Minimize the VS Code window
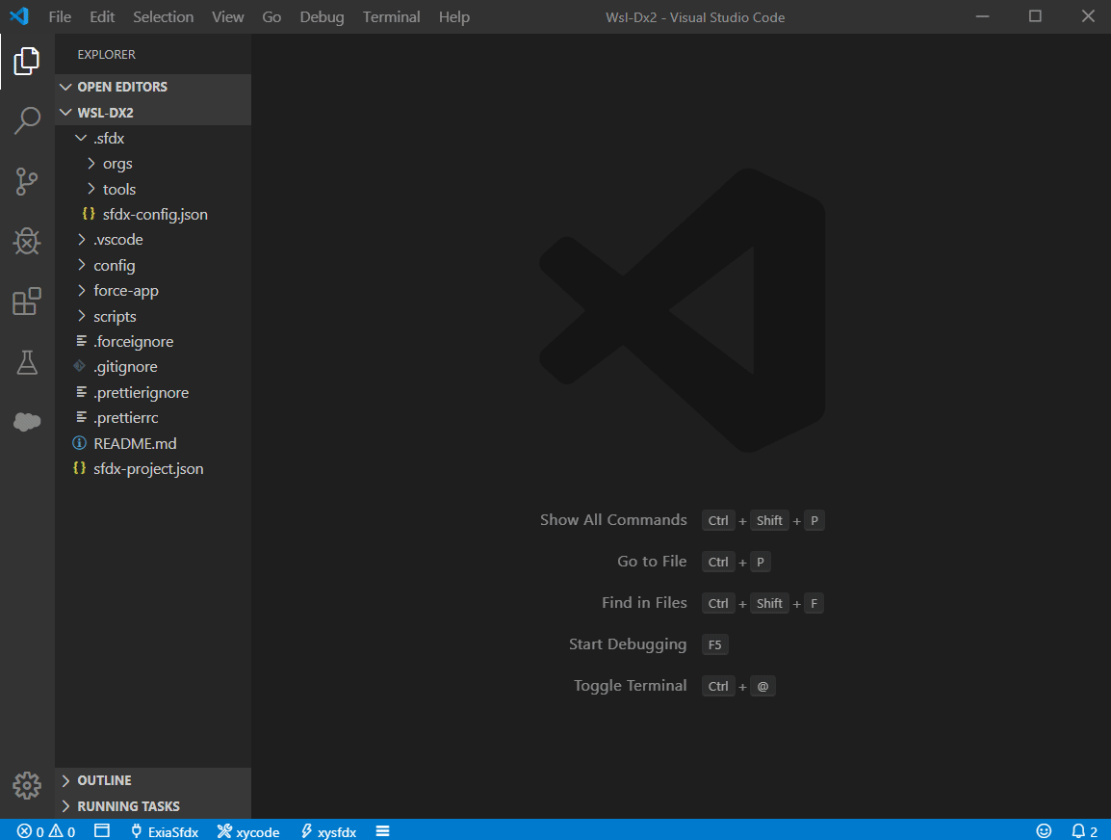The image size is (1111, 840). click(982, 16)
